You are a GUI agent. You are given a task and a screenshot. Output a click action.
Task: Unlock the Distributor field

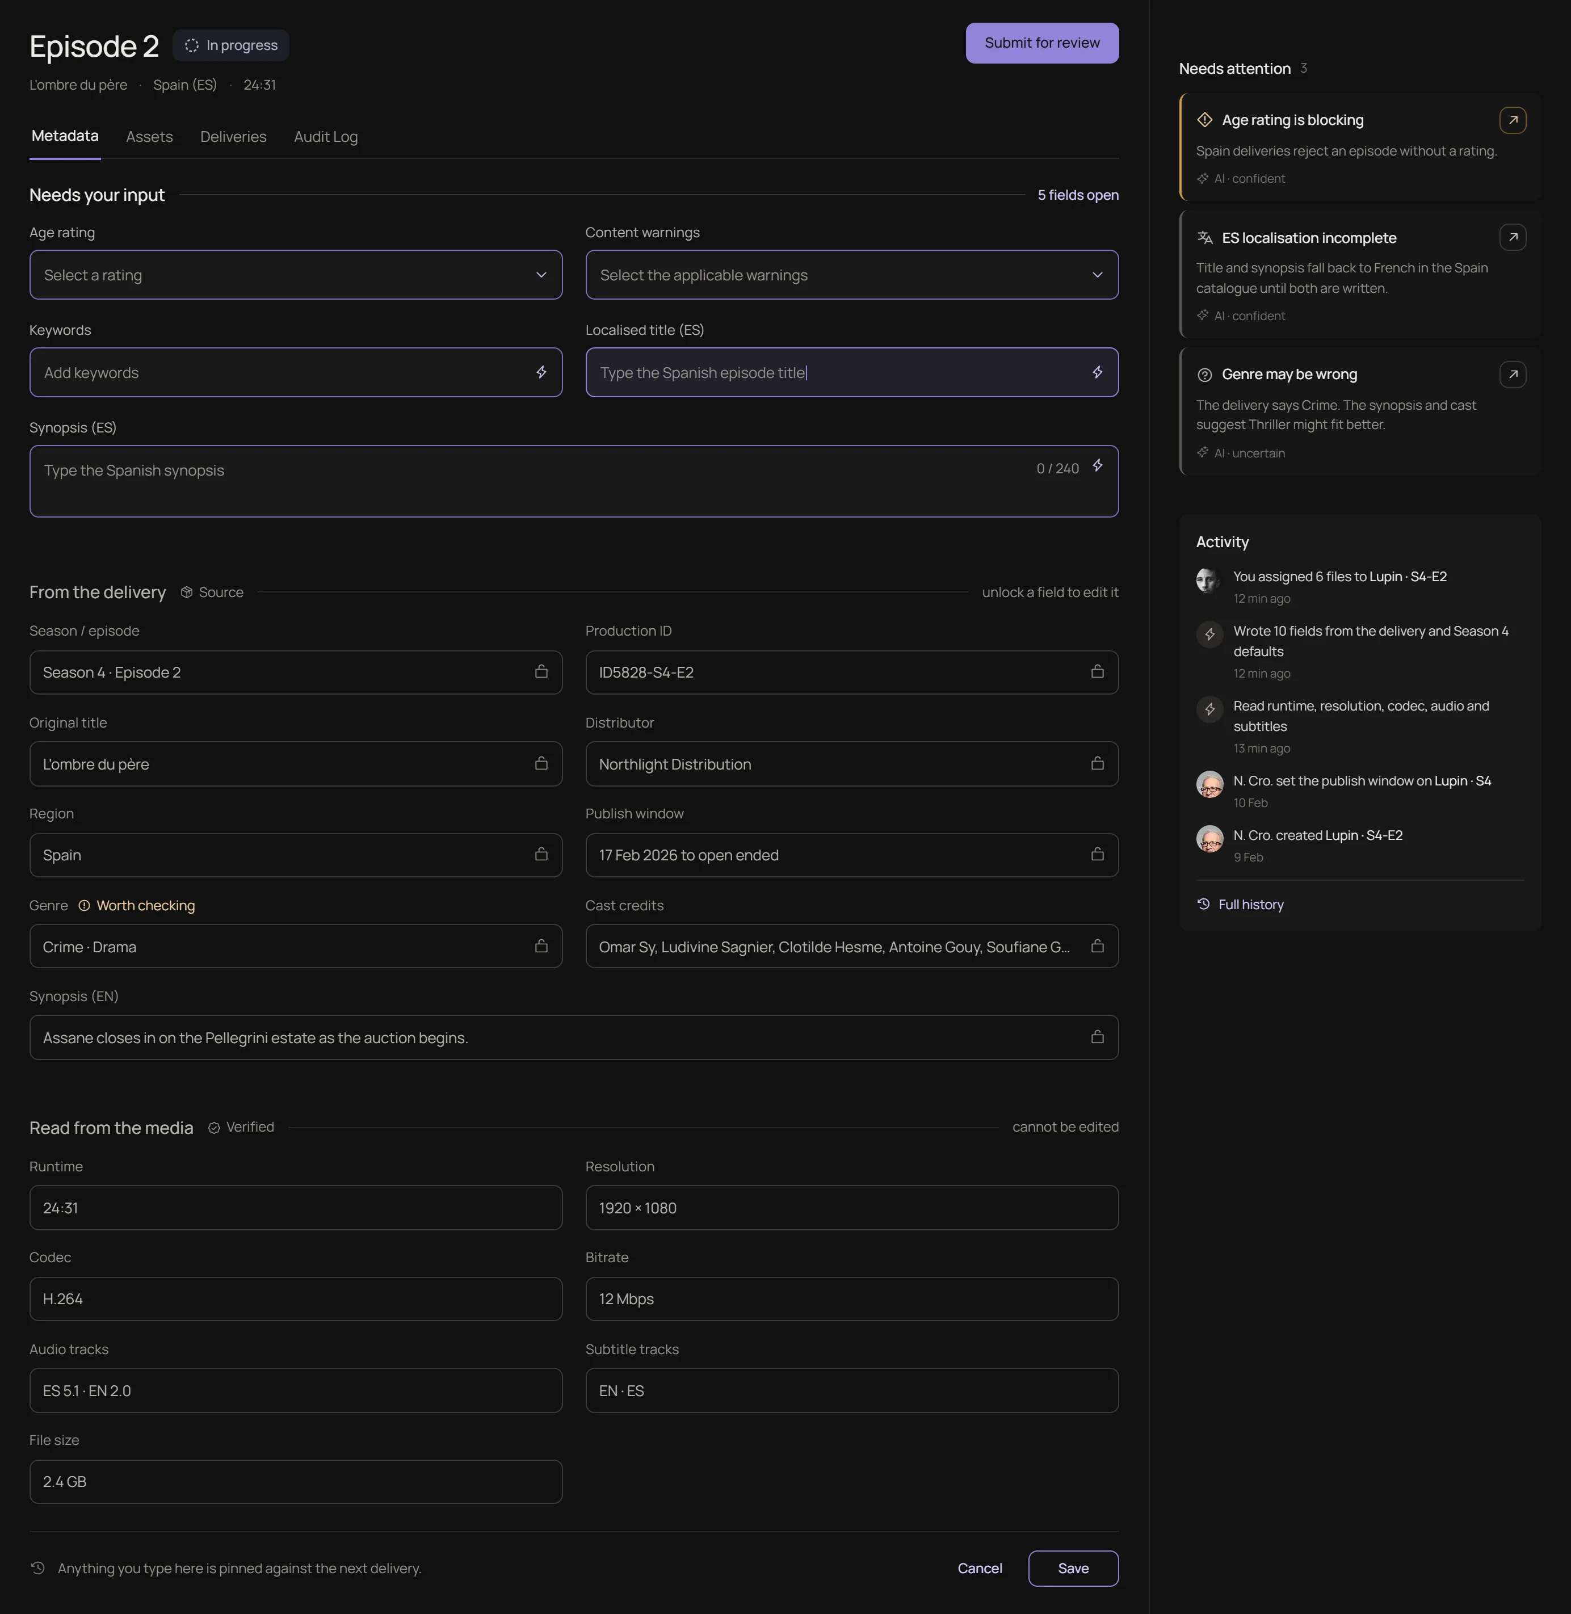tap(1098, 763)
